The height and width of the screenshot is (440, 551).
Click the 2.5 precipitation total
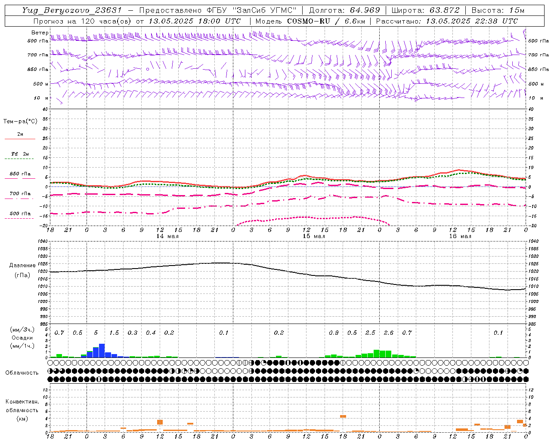point(370,333)
